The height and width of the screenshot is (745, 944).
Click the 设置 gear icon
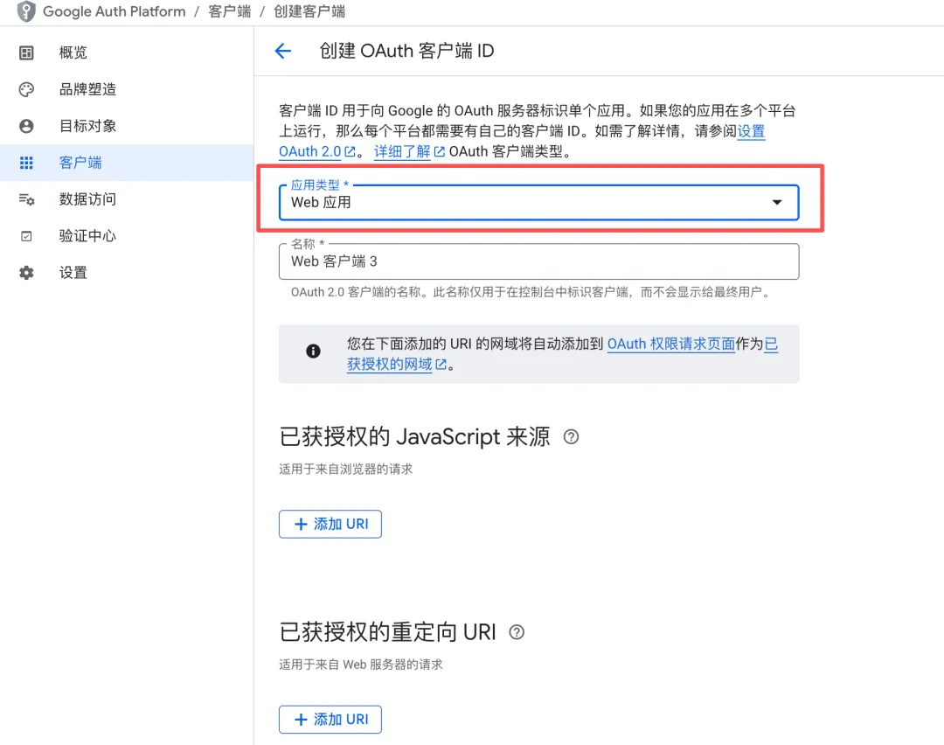click(x=26, y=273)
